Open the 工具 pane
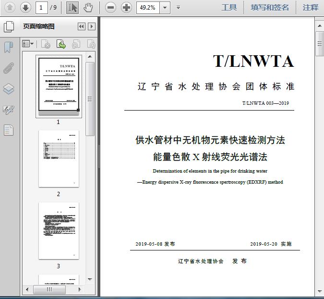Screen dimensions: 324x299 pos(229,8)
